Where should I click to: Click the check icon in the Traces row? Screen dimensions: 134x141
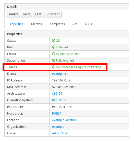click(x=54, y=67)
